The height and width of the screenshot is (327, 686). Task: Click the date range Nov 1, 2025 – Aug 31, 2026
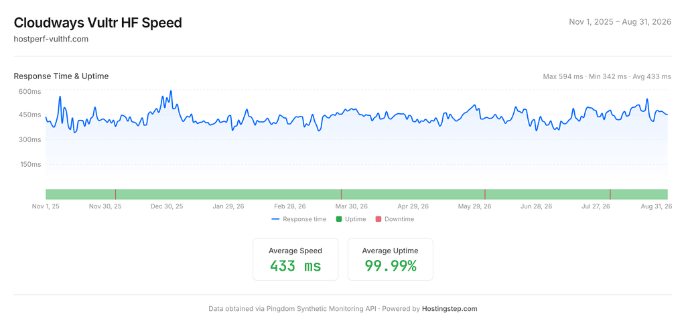[x=620, y=22]
